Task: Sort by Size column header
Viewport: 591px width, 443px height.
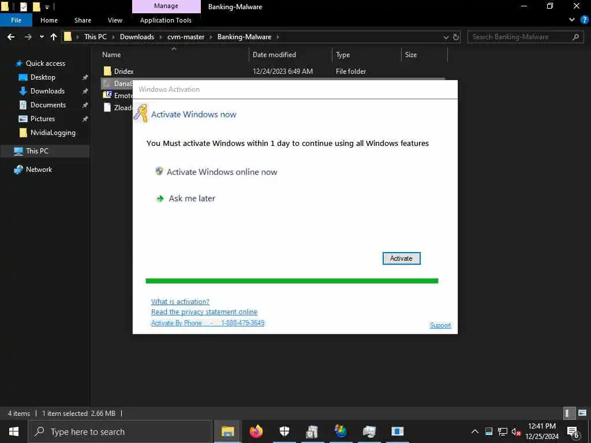Action: tap(411, 55)
